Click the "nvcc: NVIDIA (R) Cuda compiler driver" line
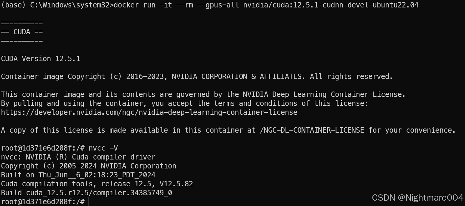This screenshot has height=206, width=465. [x=78, y=157]
